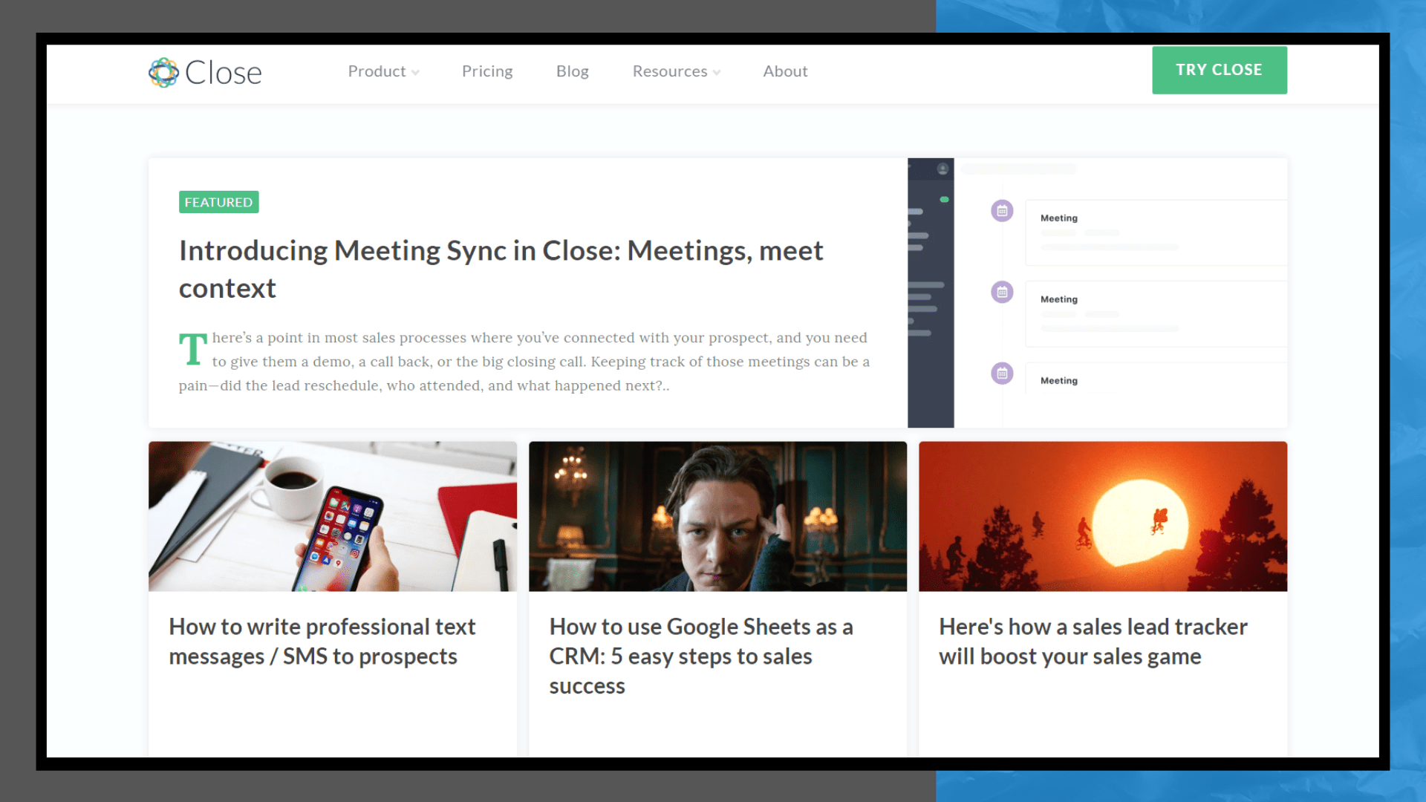
Task: Open the About page
Action: (785, 71)
